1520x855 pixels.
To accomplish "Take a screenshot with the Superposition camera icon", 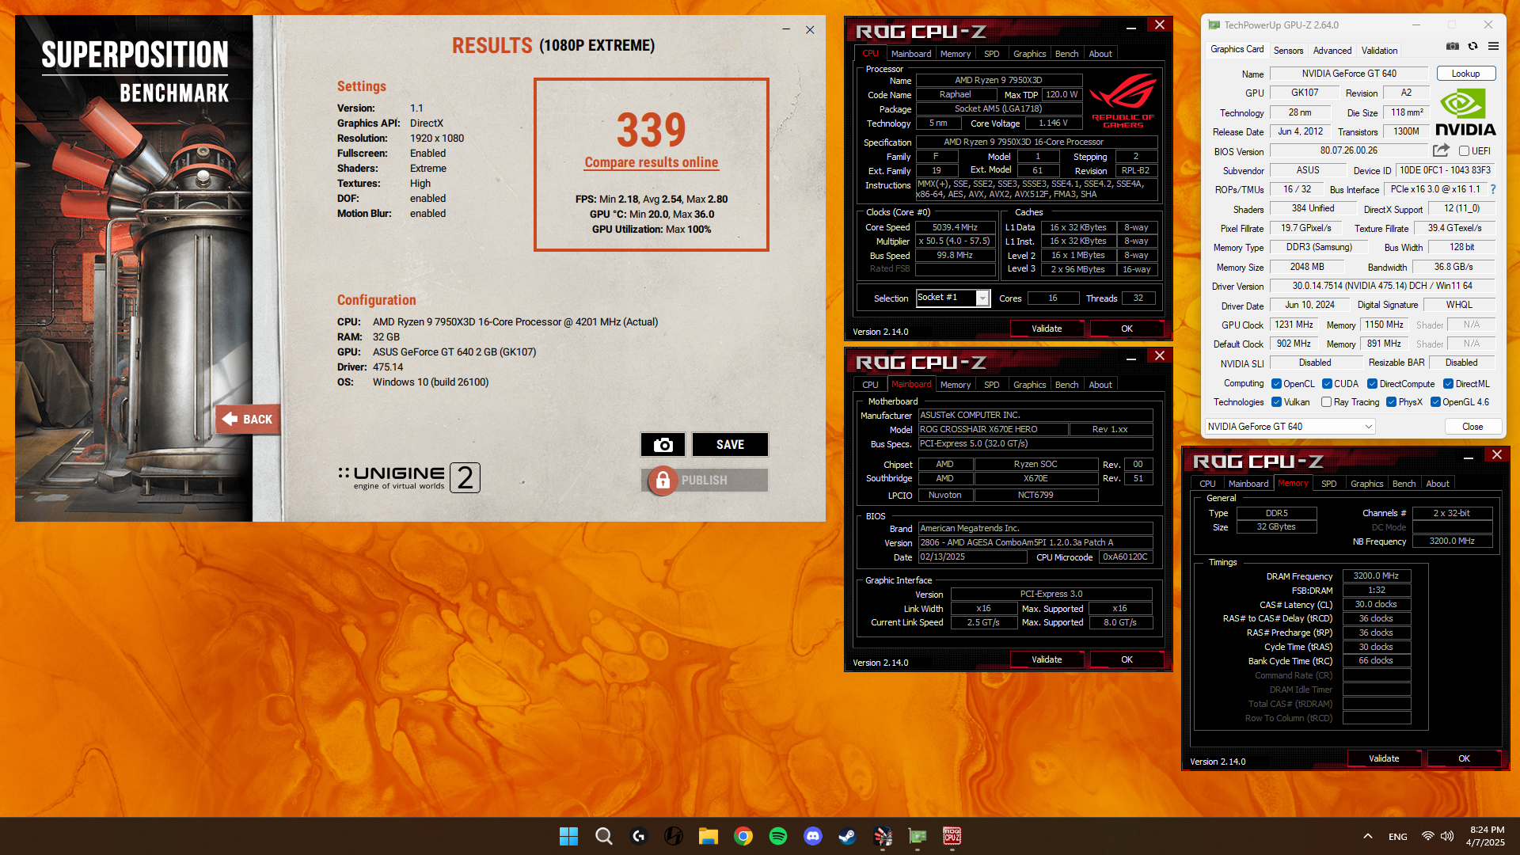I will point(663,445).
